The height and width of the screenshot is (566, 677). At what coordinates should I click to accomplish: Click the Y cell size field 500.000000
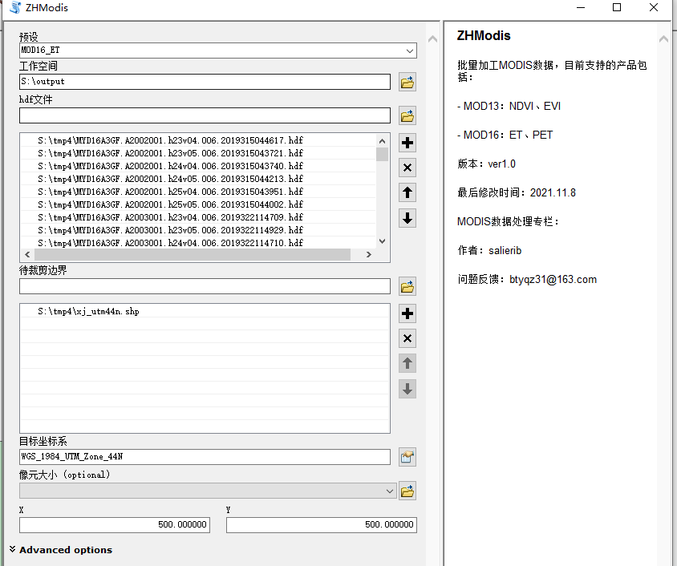322,525
